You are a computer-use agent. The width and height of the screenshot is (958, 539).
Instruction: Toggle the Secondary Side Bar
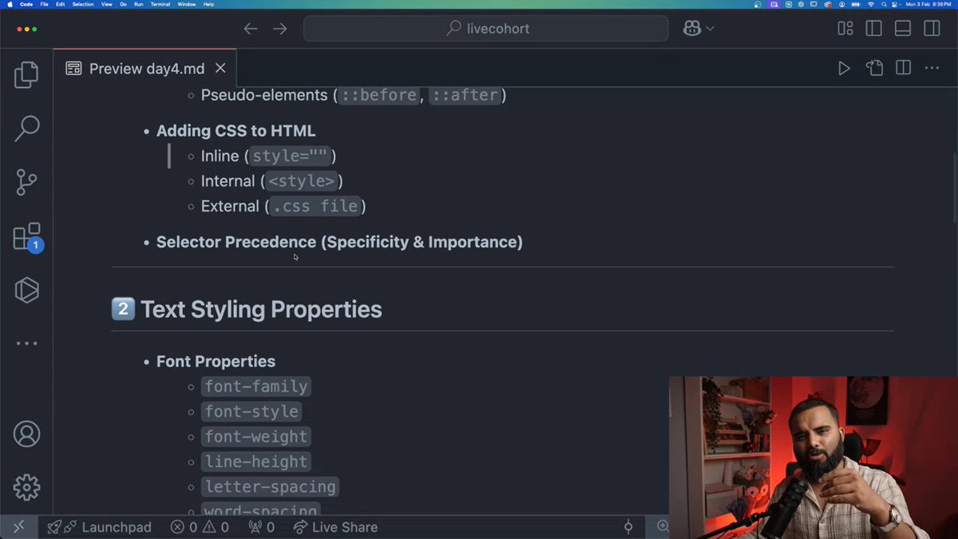point(931,28)
